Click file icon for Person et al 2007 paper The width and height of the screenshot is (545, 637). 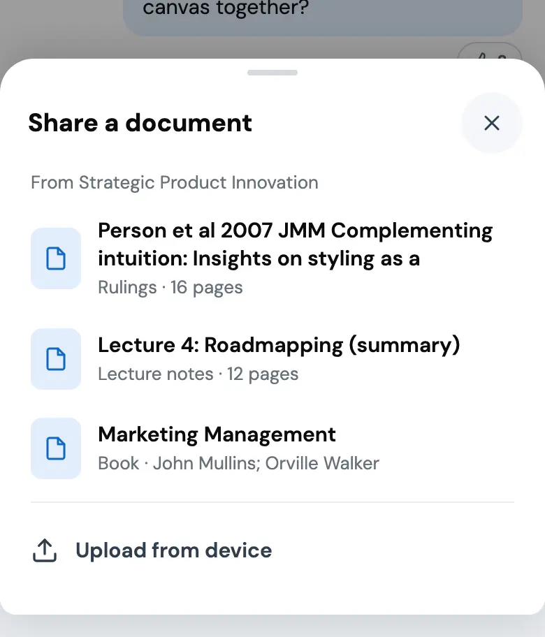click(56, 258)
